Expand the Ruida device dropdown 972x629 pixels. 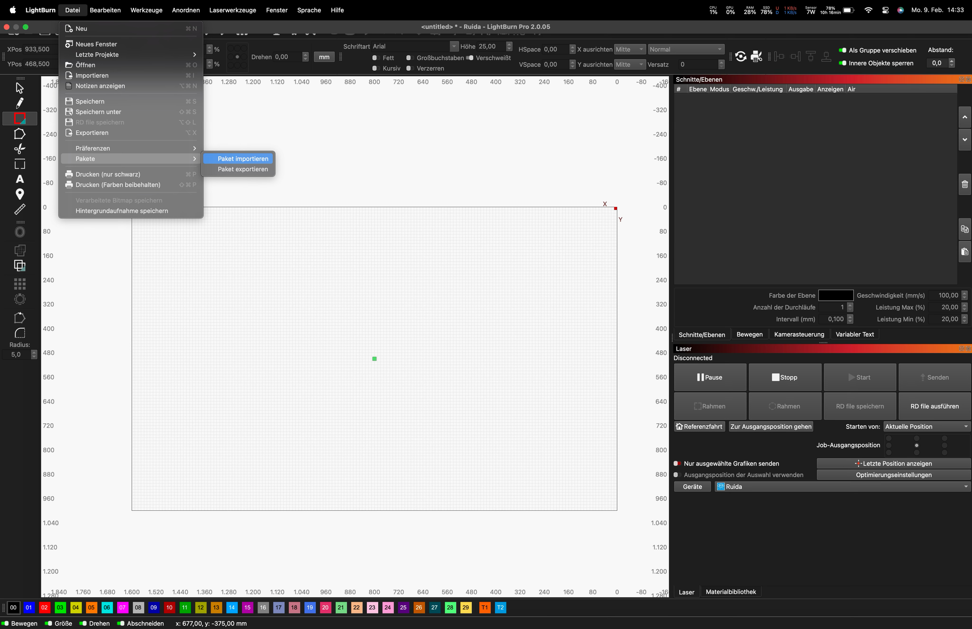(x=842, y=486)
